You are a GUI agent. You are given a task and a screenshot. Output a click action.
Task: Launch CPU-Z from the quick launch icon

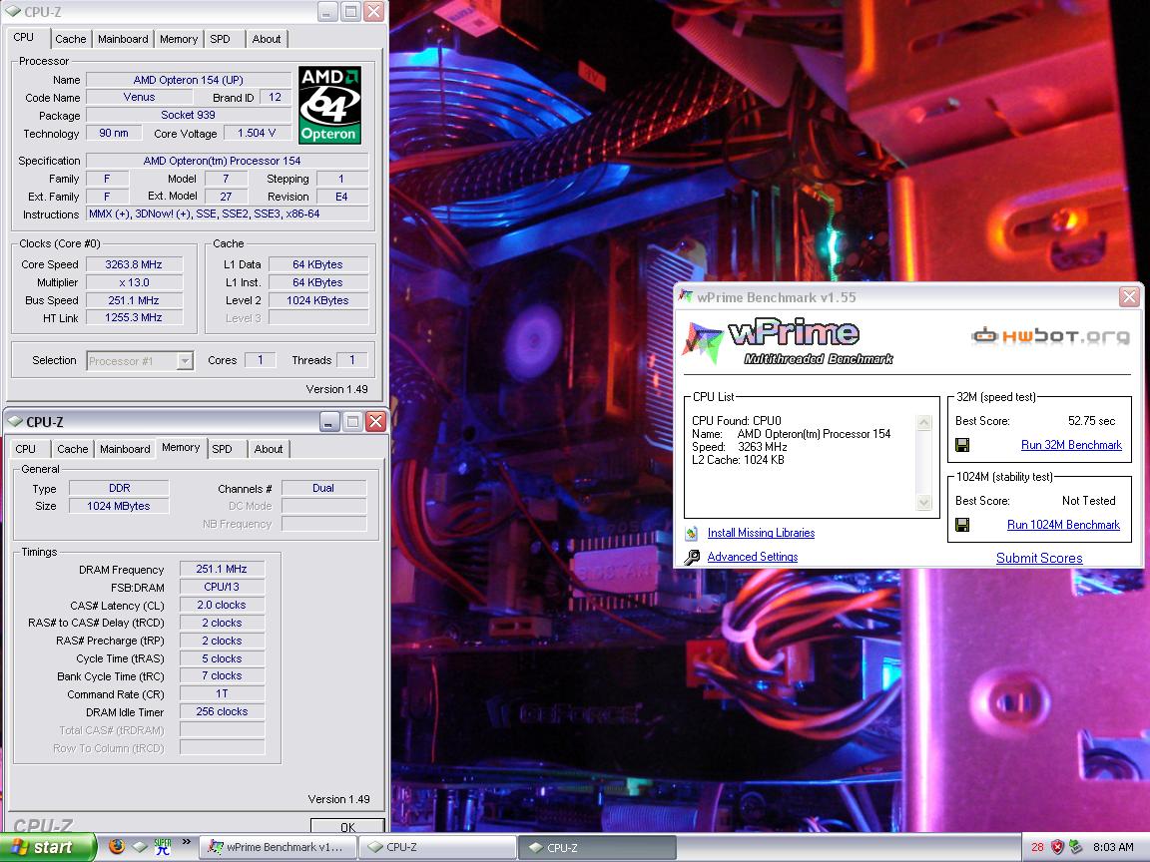(x=140, y=847)
